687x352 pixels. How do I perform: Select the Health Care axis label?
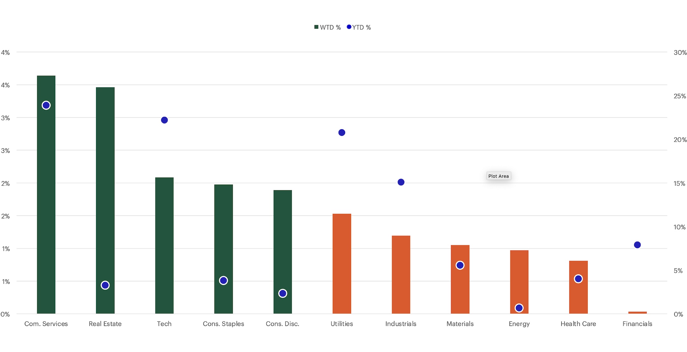[578, 324]
